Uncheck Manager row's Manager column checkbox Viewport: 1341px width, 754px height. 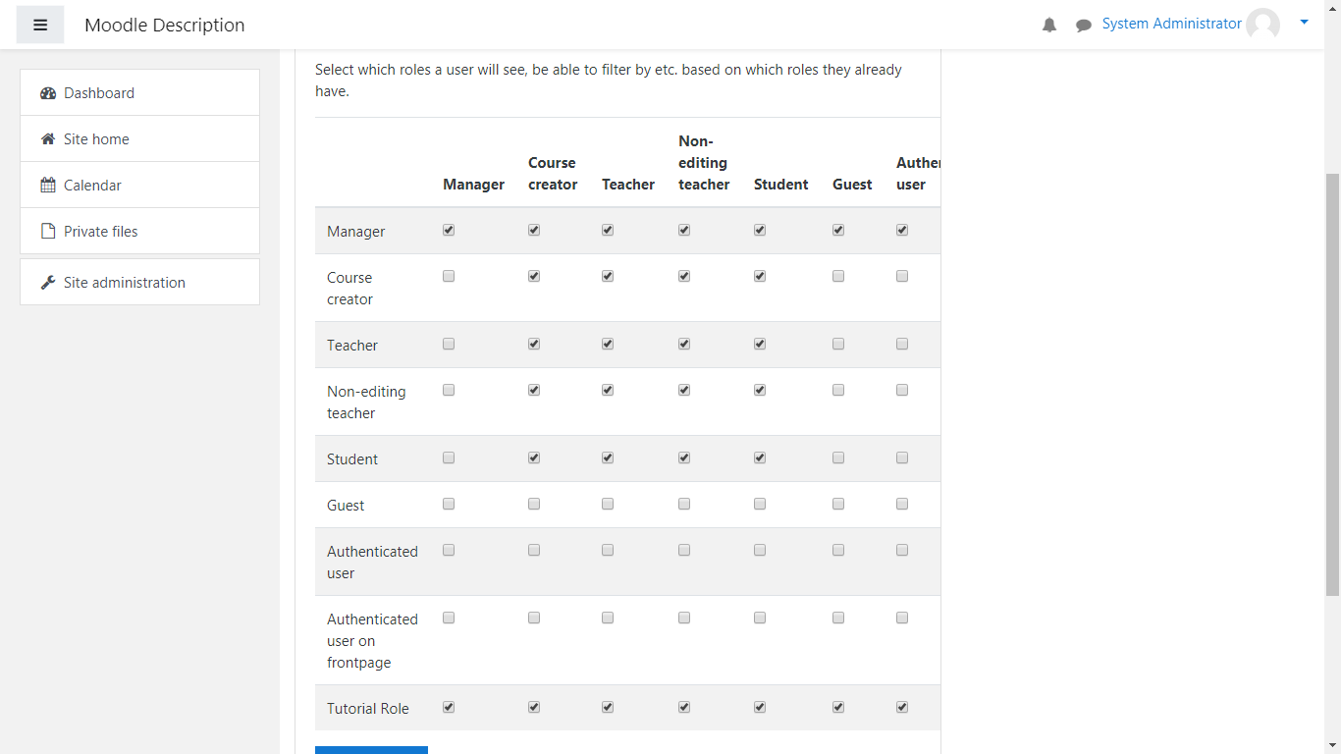click(449, 230)
